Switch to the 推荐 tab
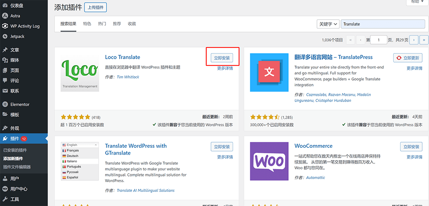Image resolution: width=429 pixels, height=206 pixels. 117,24
